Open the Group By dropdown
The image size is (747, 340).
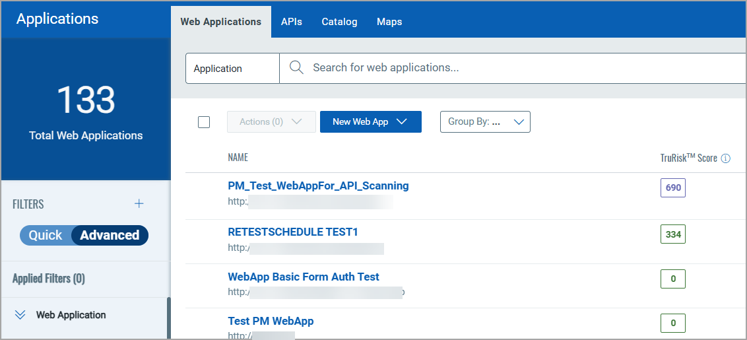pyautogui.click(x=485, y=121)
